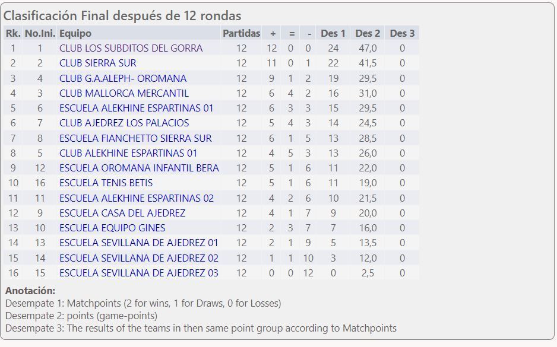This screenshot has width=557, height=347.
Task: Click ESCUELA FIANCHETTO SIERRA SUR link
Action: 135,138
